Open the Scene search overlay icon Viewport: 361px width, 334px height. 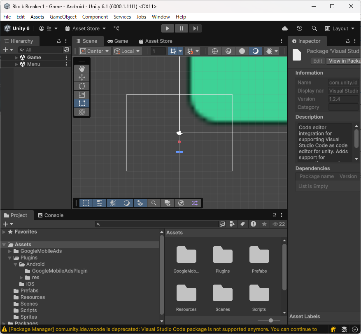[x=154, y=203]
